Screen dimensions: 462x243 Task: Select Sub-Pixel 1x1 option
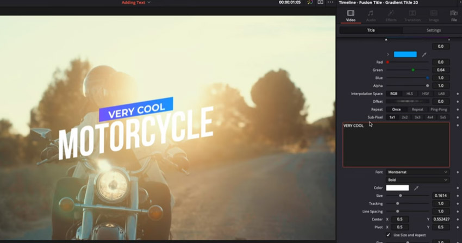point(392,117)
